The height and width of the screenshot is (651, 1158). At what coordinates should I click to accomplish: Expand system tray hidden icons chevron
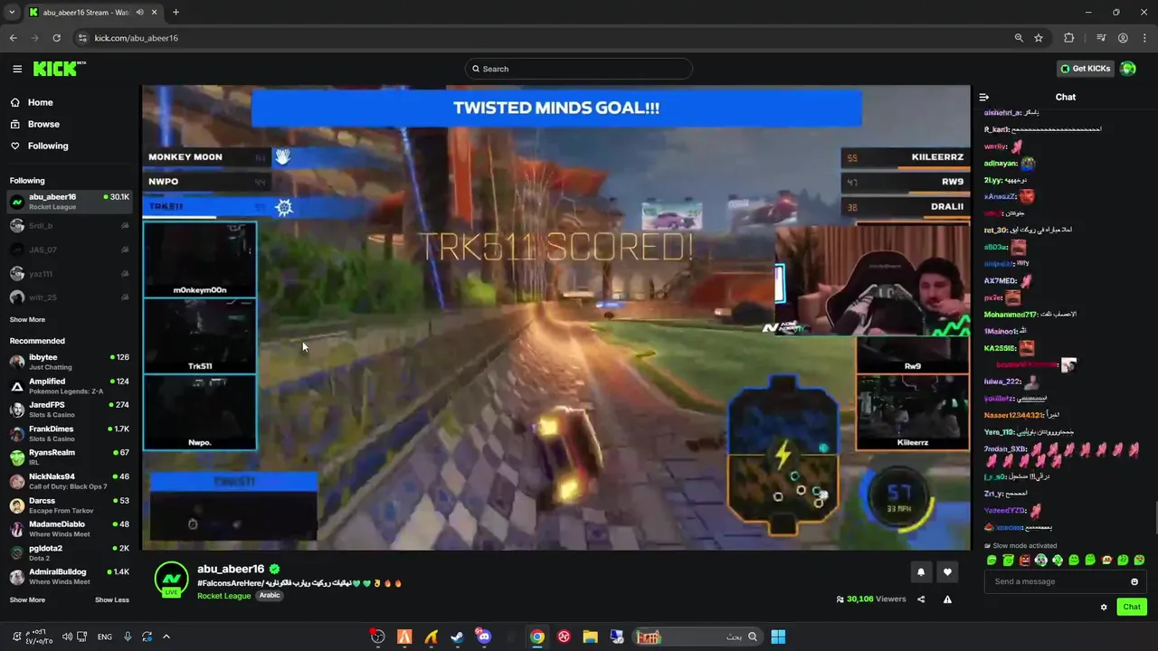166,637
